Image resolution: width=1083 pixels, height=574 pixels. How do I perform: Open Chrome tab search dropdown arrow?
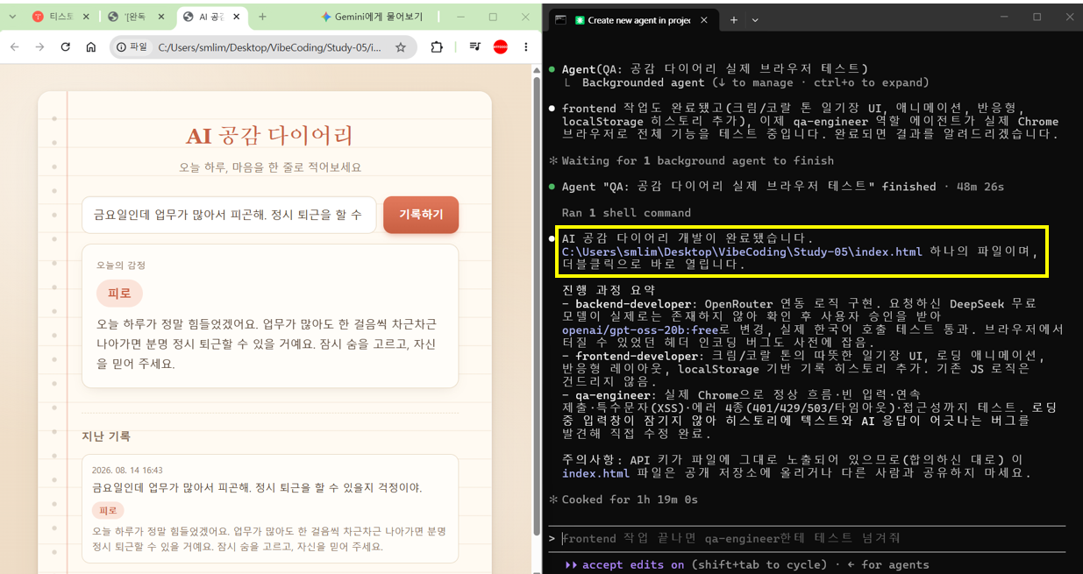(x=12, y=17)
